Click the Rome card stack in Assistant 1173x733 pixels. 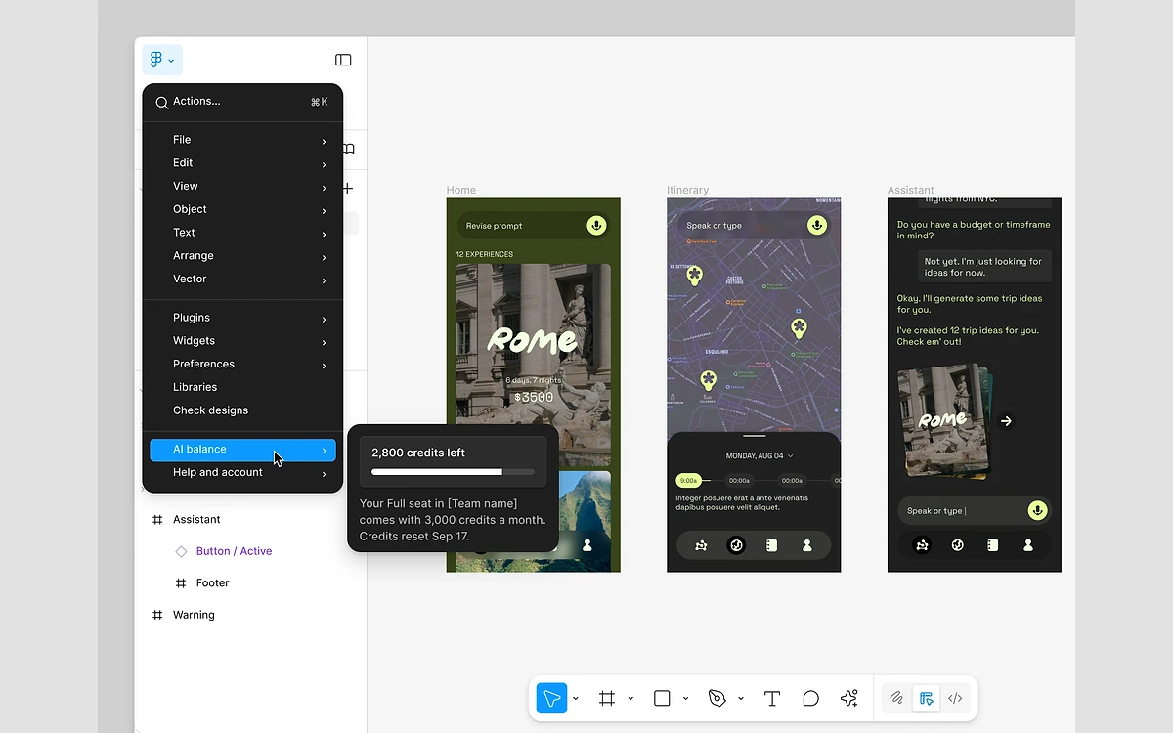click(x=944, y=420)
